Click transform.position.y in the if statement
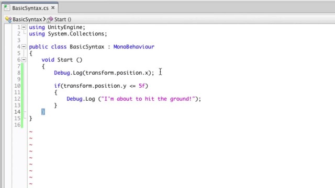335x188 pixels. (x=95, y=86)
